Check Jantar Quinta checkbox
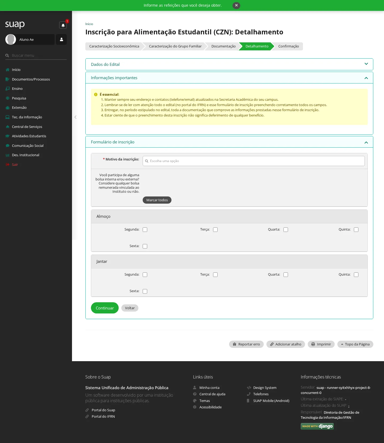This screenshot has height=443, width=384. click(356, 275)
